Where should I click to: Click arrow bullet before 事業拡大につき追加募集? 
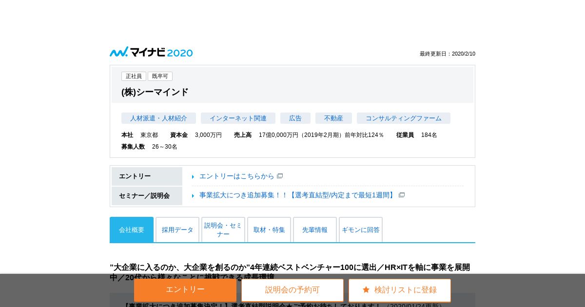(x=193, y=195)
